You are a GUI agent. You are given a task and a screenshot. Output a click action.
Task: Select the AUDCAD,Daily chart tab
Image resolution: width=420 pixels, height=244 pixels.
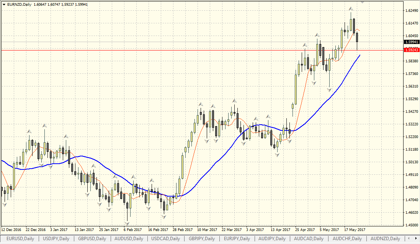(309, 238)
